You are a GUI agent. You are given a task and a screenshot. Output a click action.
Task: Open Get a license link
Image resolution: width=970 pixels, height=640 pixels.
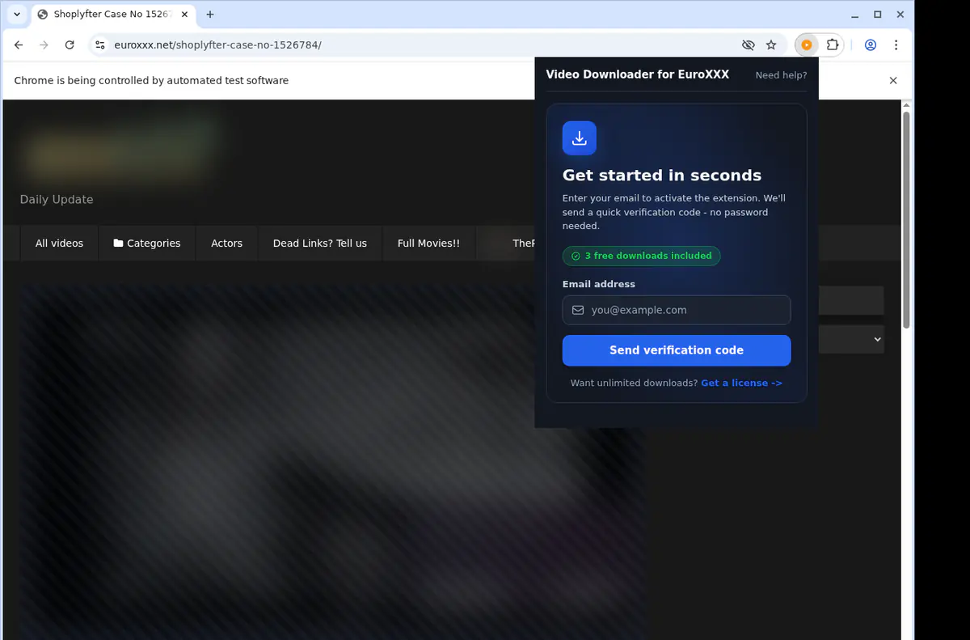[x=741, y=383]
